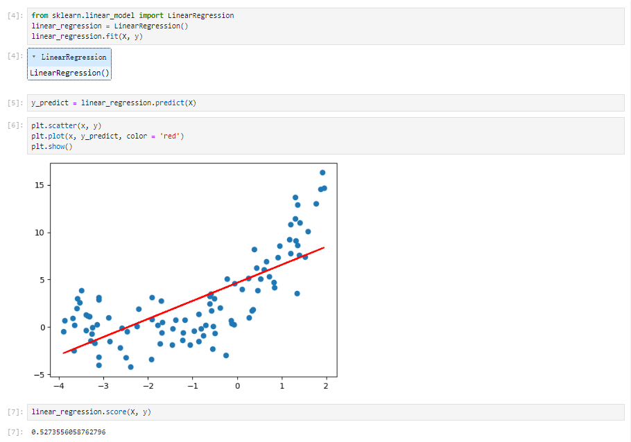631x442 pixels.
Task: Click the LinearRegression() estimator text box
Action: pyautogui.click(x=69, y=73)
